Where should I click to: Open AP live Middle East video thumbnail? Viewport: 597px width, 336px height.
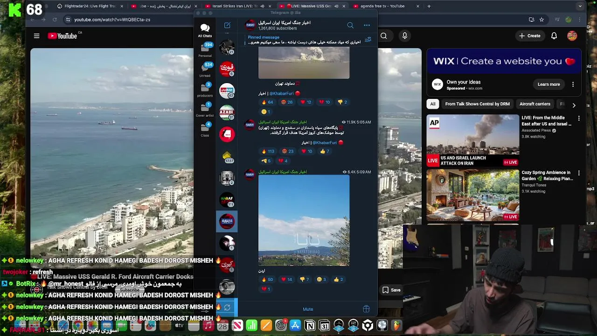[x=472, y=140]
